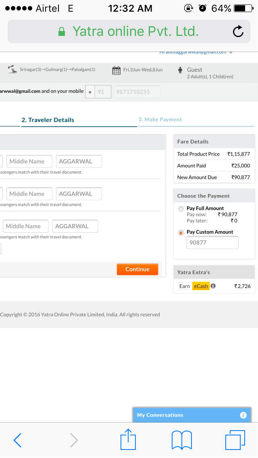Tap the rotation lock status icon
Image resolution: width=258 pixels, height=458 pixels.
189,8
